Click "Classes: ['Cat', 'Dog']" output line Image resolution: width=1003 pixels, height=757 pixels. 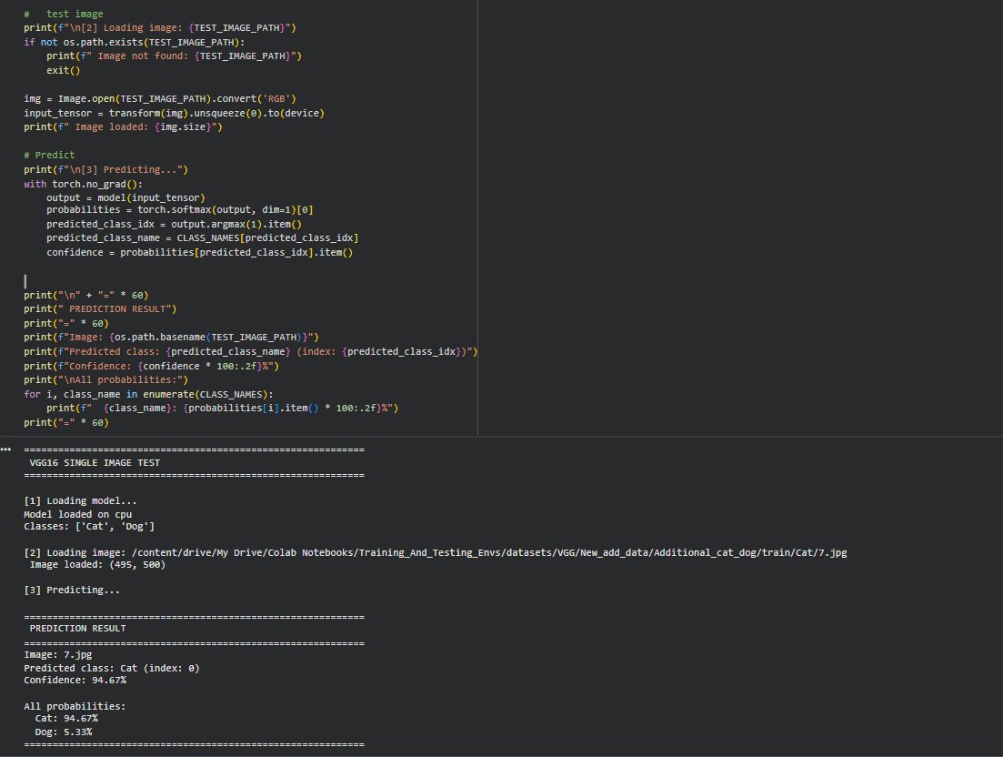[x=89, y=527]
